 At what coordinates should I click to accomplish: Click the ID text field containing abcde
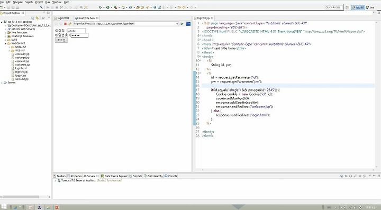[x=76, y=31]
